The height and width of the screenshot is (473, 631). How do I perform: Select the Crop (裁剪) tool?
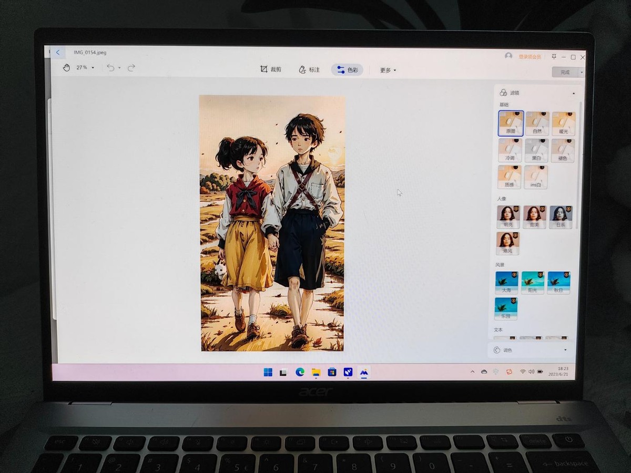tap(270, 68)
